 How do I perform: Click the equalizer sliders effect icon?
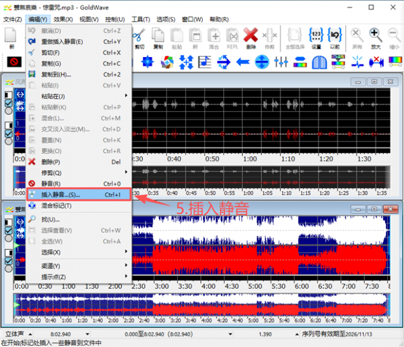click(281, 62)
